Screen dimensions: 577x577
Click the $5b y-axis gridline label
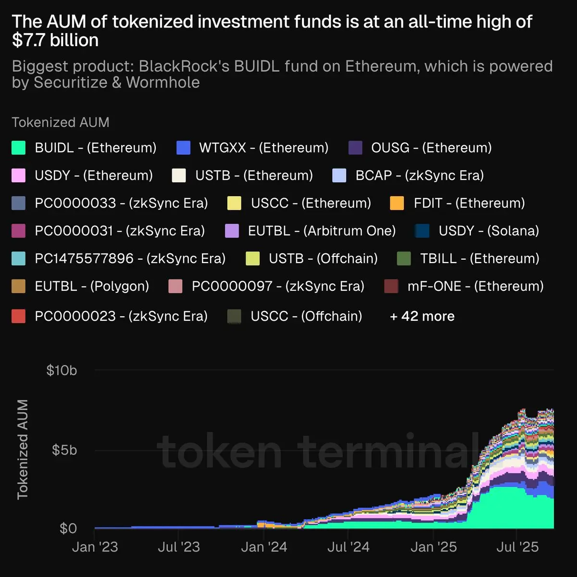64,450
